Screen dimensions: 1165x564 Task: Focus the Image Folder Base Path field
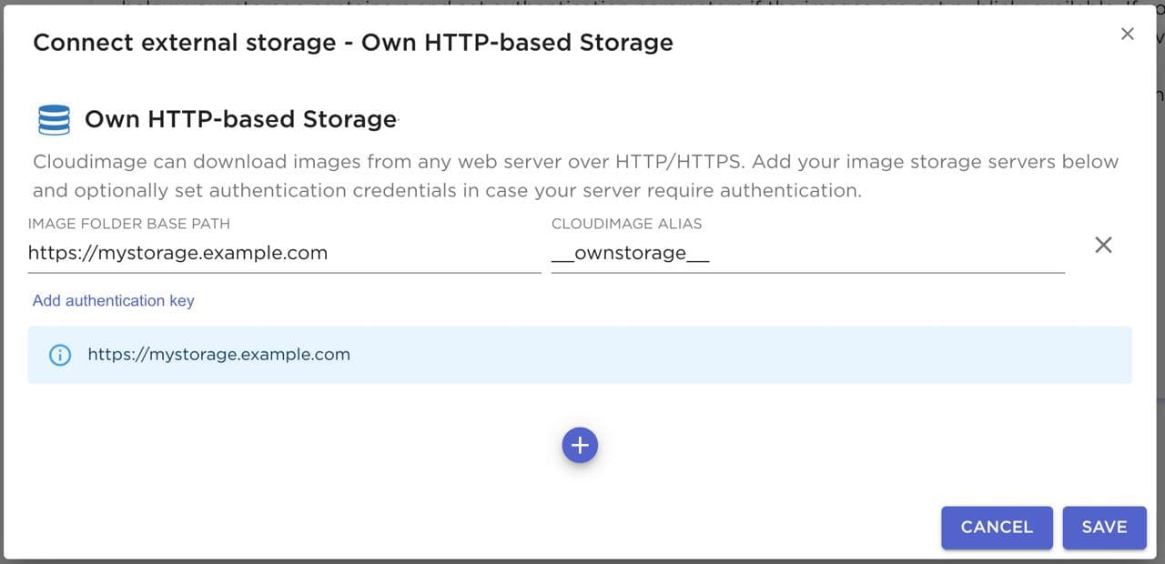284,254
